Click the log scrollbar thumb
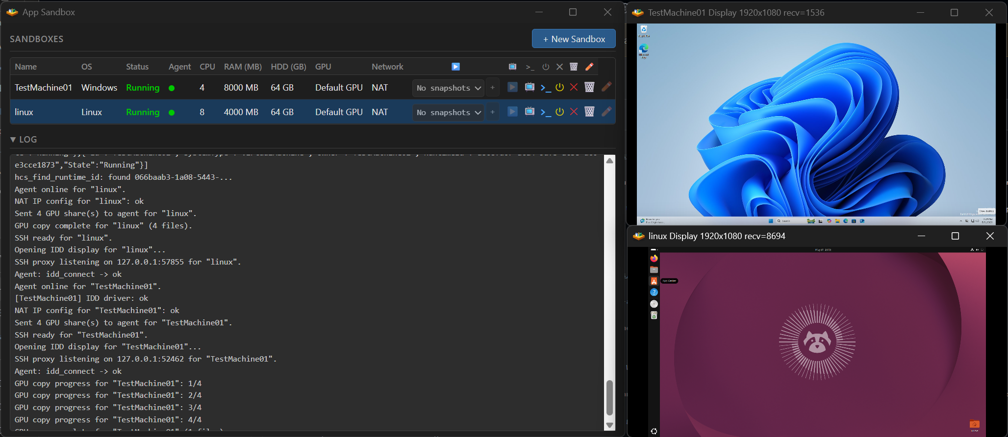This screenshot has height=437, width=1008. pyautogui.click(x=609, y=397)
